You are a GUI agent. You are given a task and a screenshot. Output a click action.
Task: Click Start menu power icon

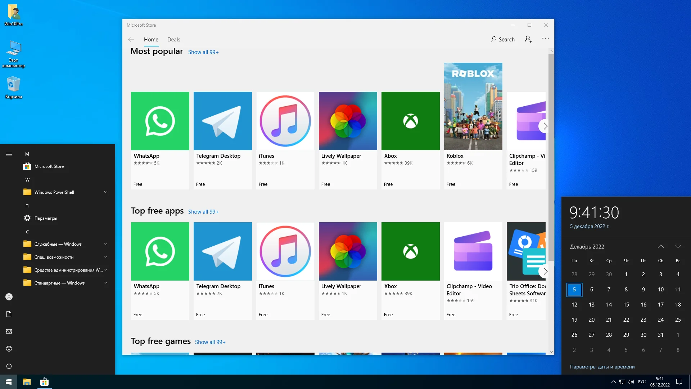[x=9, y=366]
